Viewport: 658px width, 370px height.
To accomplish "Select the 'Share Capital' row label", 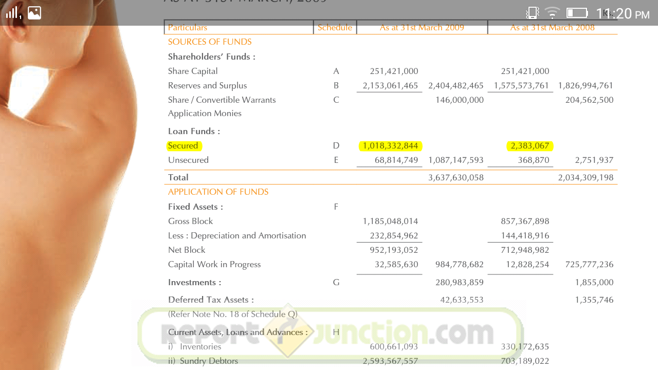I will click(x=193, y=71).
